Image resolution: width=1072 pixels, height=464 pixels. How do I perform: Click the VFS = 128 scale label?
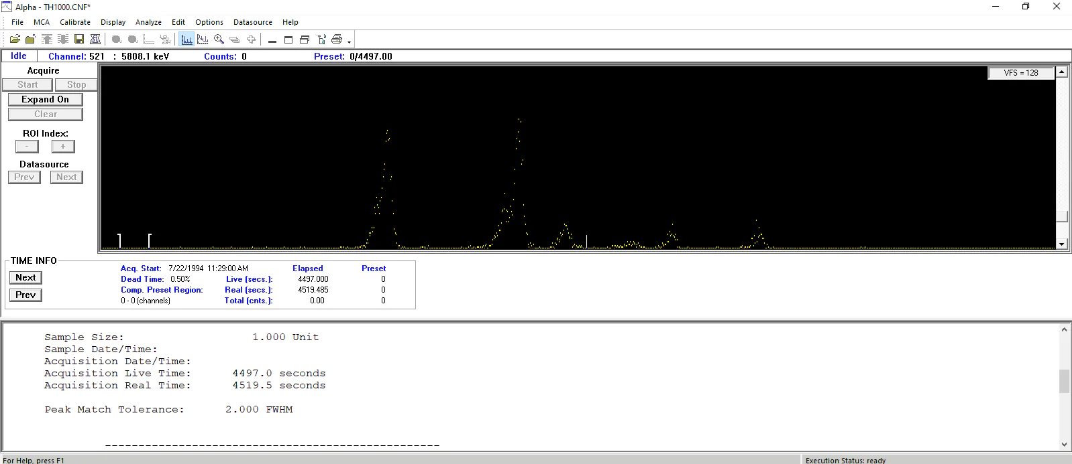click(x=1021, y=73)
